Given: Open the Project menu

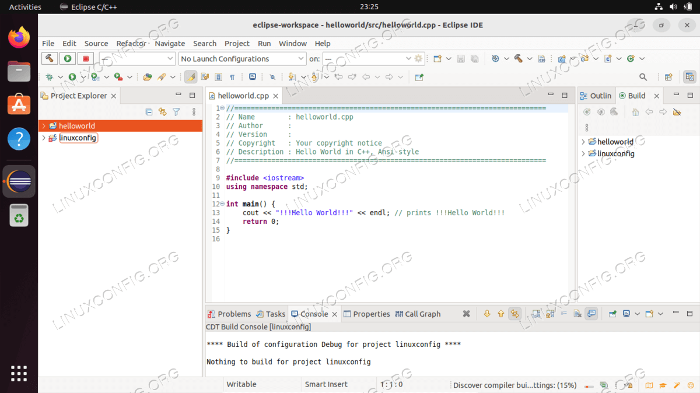Looking at the screenshot, I should point(237,43).
